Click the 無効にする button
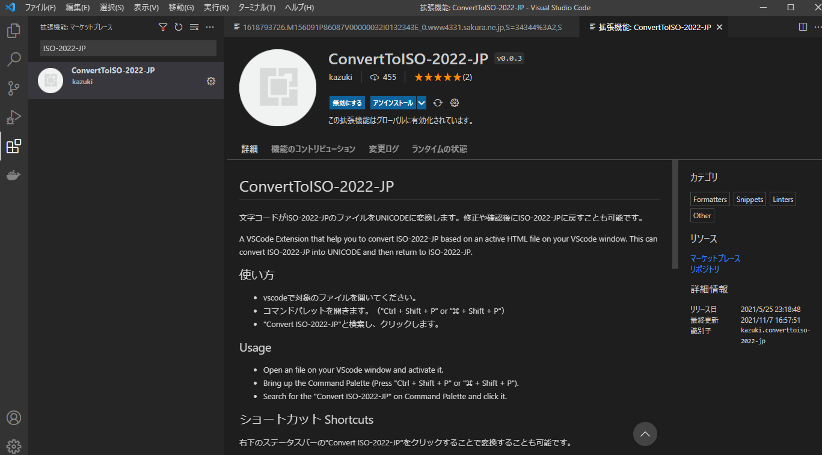Image resolution: width=822 pixels, height=455 pixels. pos(348,103)
